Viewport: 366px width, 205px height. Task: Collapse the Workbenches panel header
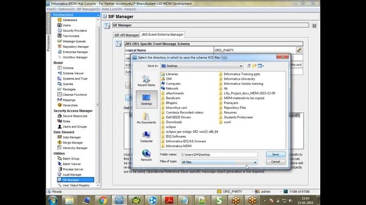pyautogui.click(x=98, y=15)
